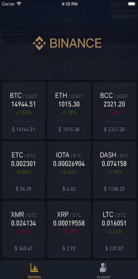138x279 pixels.
Task: Select the LTC / BTC pair card
Action: pos(114,229)
